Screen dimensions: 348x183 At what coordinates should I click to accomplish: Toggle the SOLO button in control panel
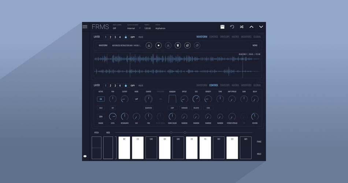coord(101,108)
